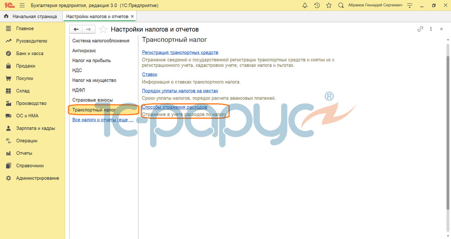Go forward with the right arrow button
The image size is (451, 239).
tap(89, 29)
